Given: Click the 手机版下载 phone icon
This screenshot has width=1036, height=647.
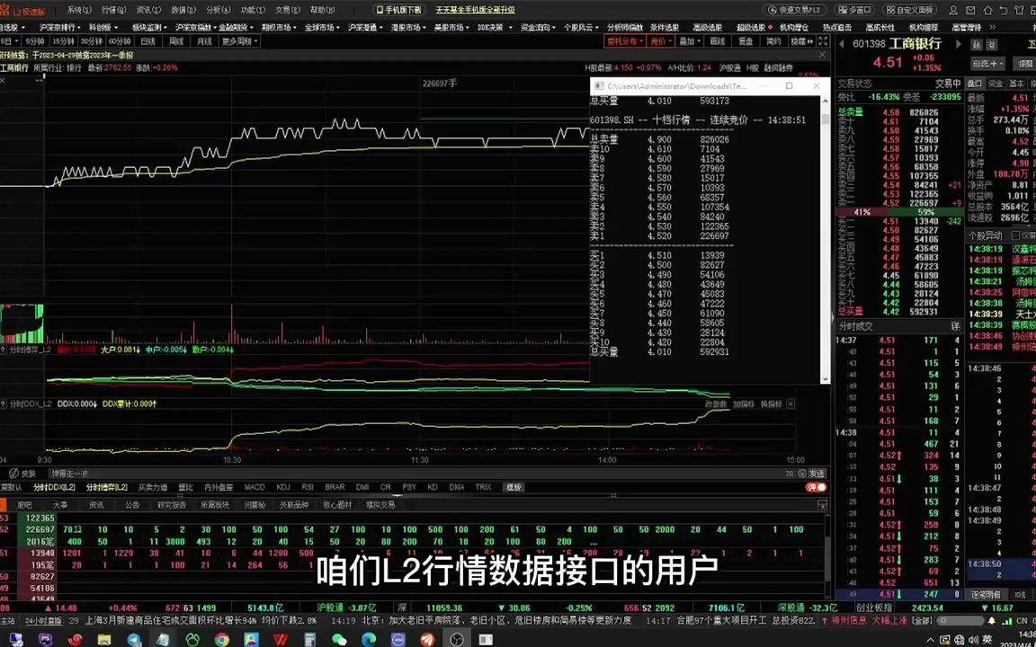Looking at the screenshot, I should click(x=380, y=9).
